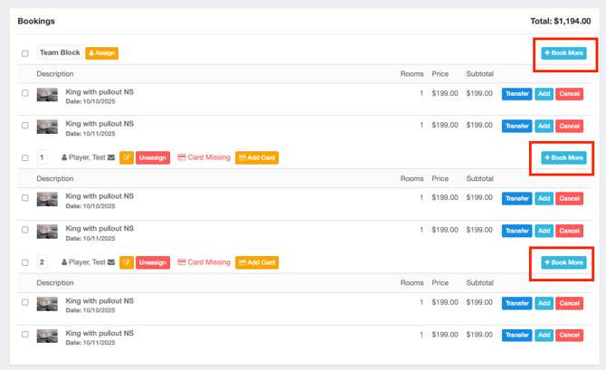Click the edit pencil icon for booking 2
This screenshot has width=606, height=370.
[x=127, y=262]
